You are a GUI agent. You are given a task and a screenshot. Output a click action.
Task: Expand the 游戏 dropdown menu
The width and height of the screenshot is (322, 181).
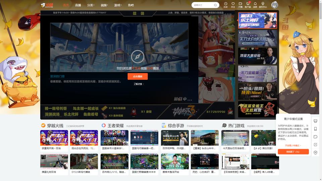coord(118,5)
